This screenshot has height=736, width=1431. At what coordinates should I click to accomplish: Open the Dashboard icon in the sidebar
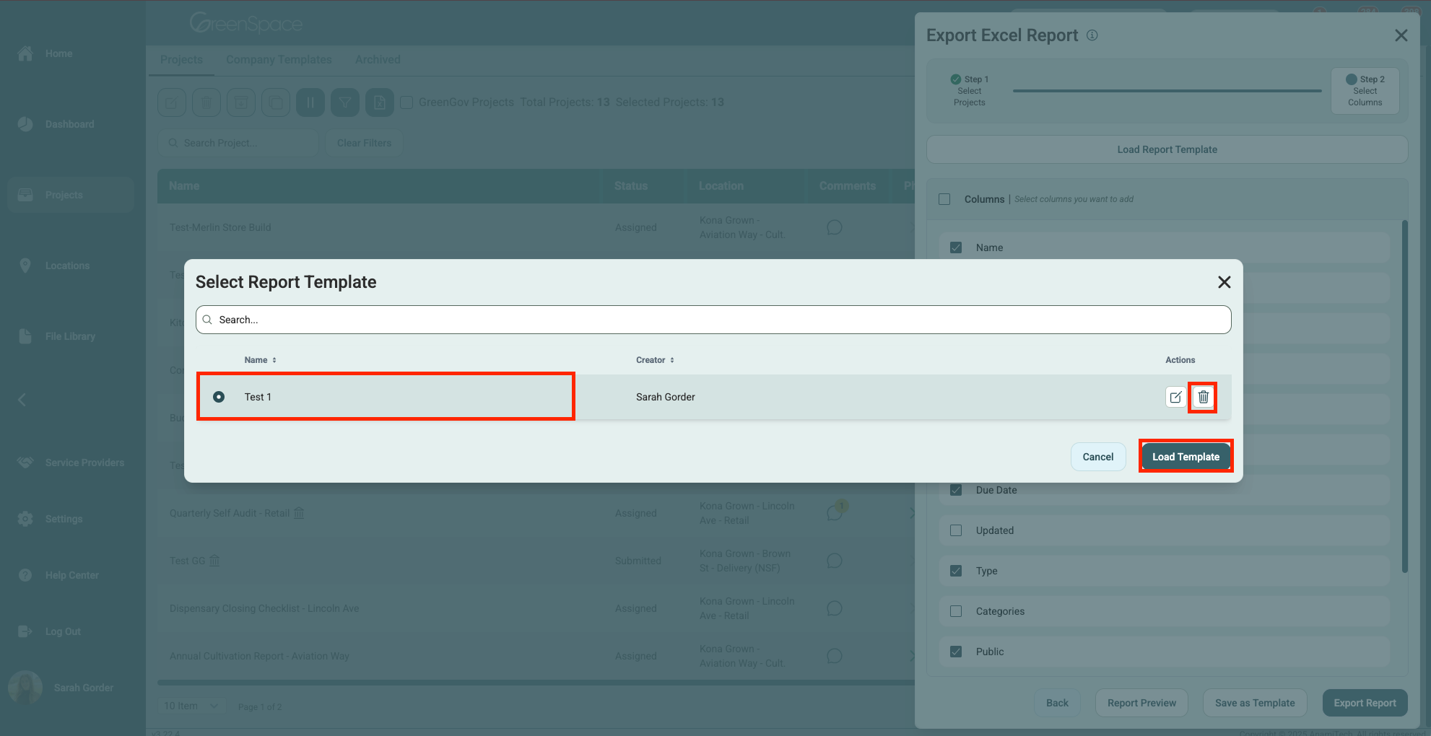coord(25,124)
